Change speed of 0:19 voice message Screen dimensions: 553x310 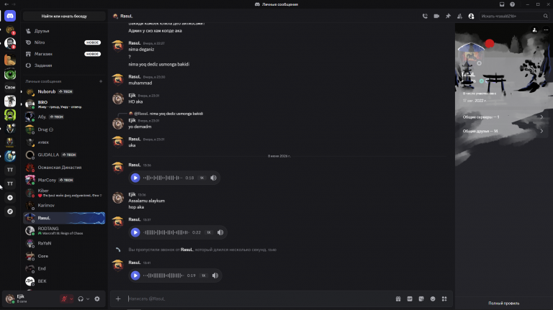coord(204,275)
